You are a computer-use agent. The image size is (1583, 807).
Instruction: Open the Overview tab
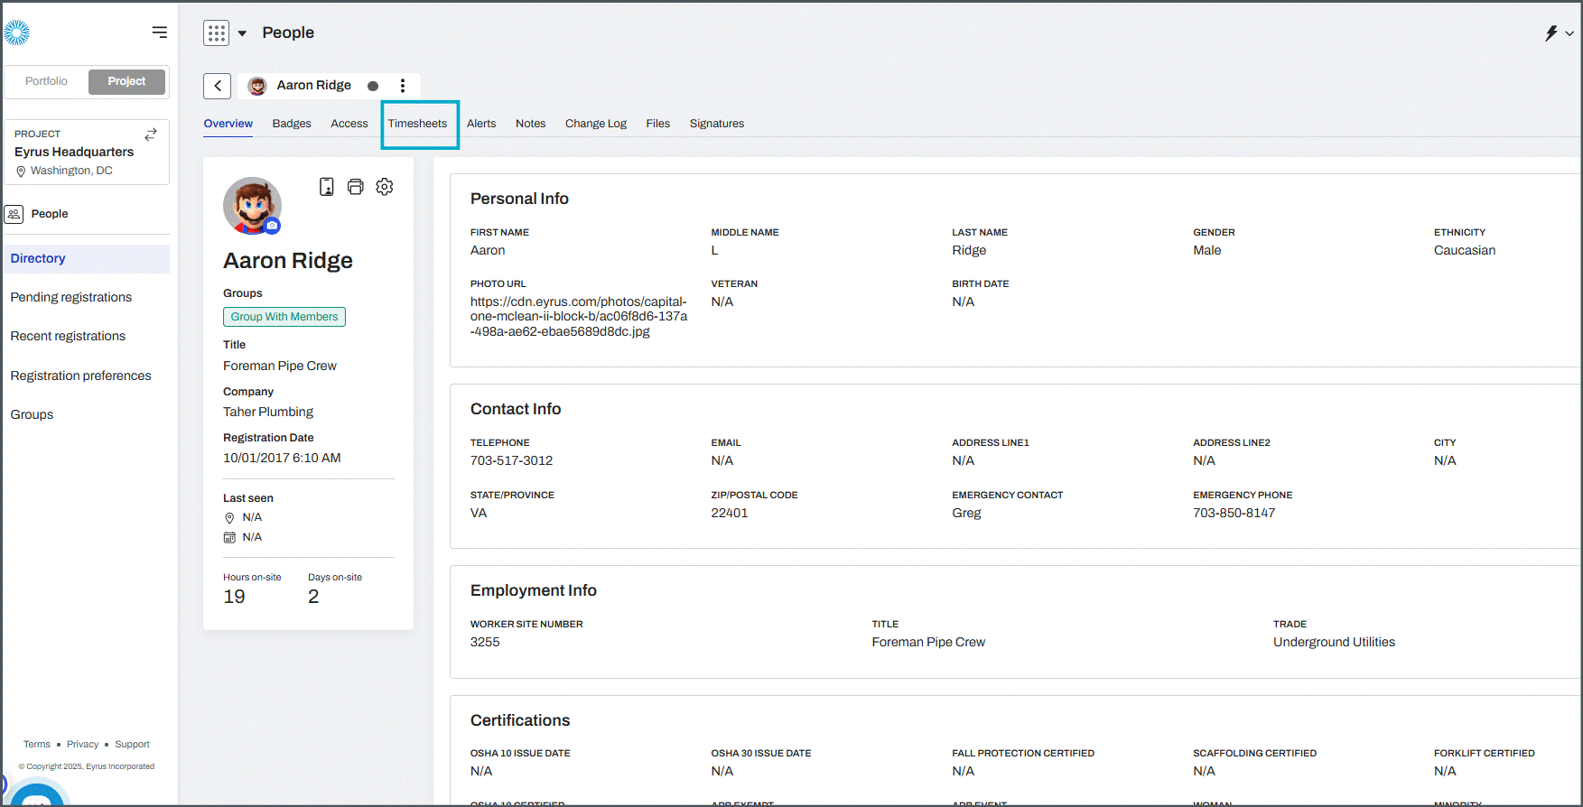point(228,124)
